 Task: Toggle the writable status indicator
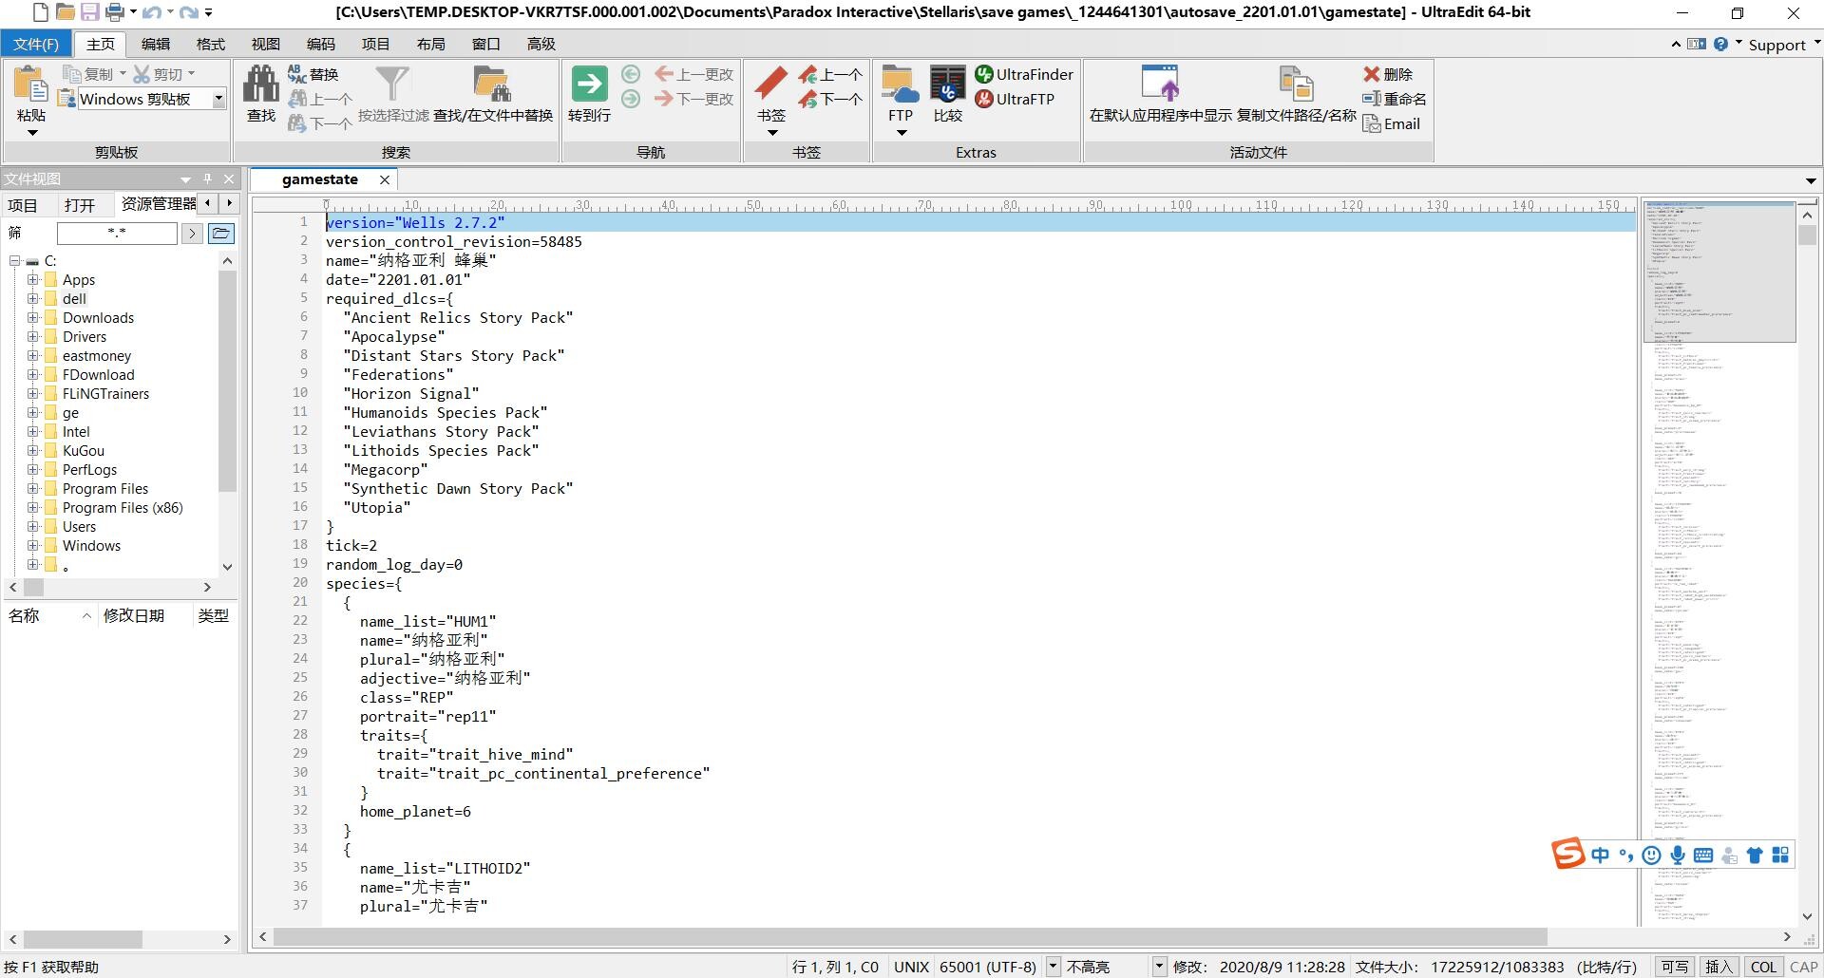pyautogui.click(x=1675, y=967)
